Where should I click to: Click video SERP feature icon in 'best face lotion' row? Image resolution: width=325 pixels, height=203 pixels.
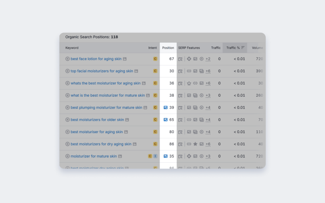(201, 59)
